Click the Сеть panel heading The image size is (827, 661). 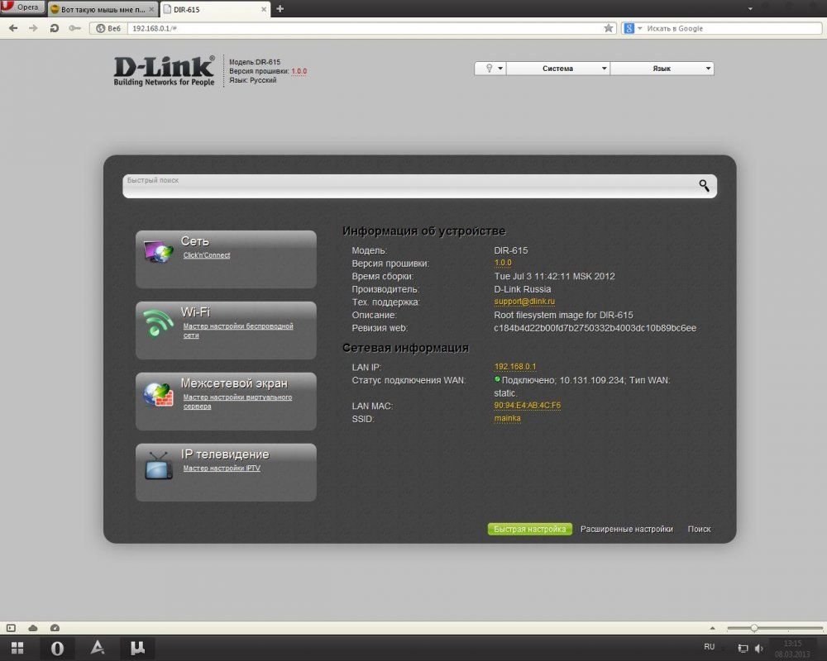[194, 241]
